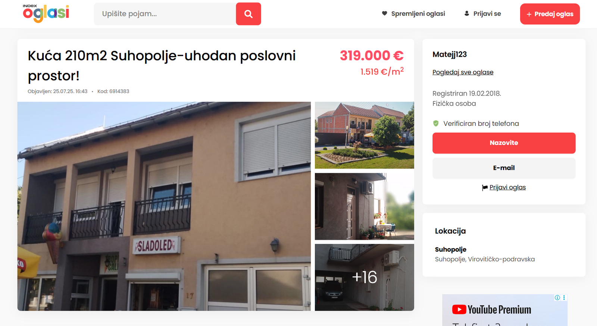This screenshot has width=597, height=326.
Task: Click the Prijavi oglas report link
Action: click(x=507, y=187)
